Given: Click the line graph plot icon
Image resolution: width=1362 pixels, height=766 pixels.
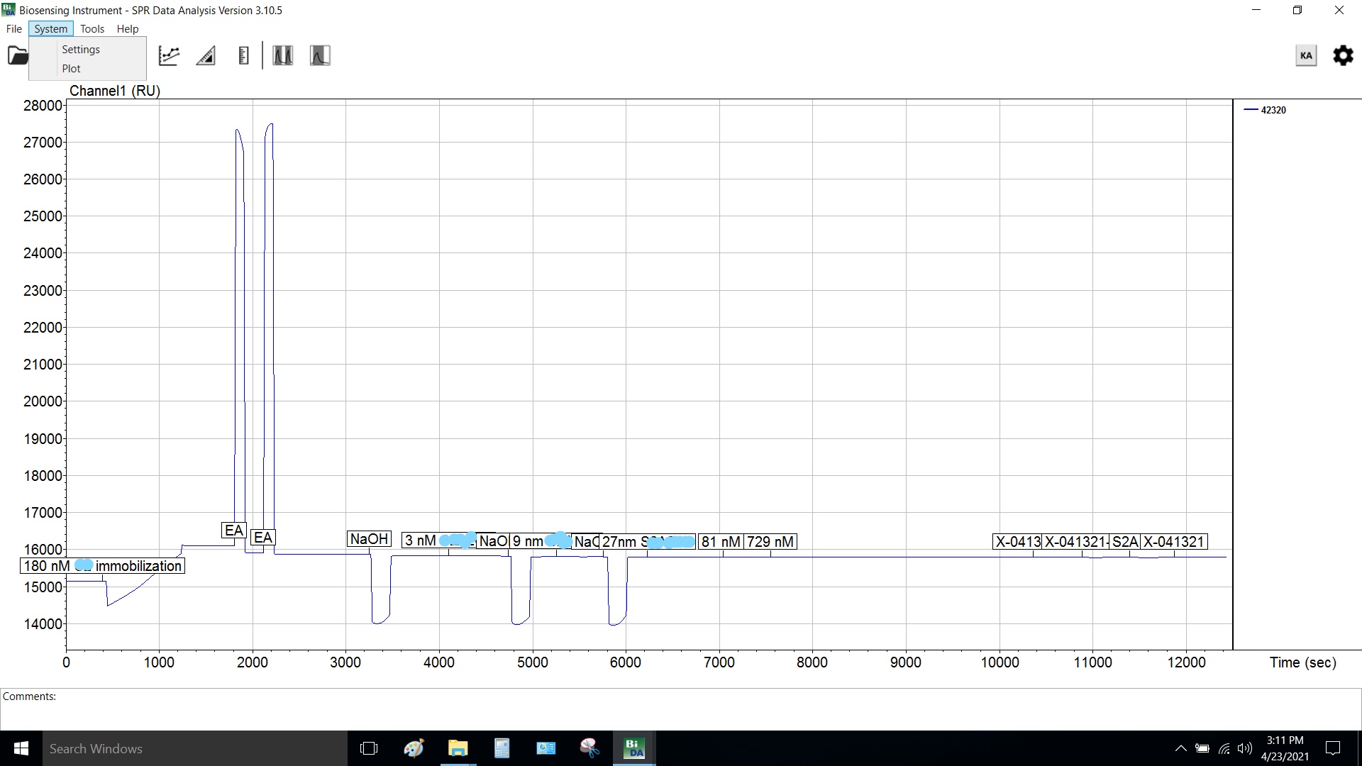Looking at the screenshot, I should 169,55.
